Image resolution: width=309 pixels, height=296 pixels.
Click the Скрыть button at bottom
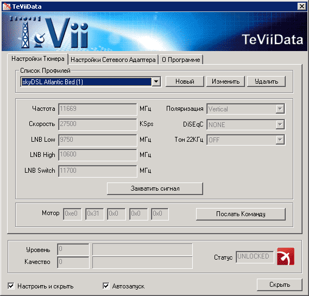pos(280,285)
